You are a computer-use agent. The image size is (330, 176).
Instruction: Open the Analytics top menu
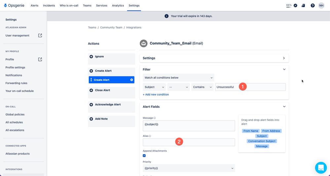pos(118,6)
